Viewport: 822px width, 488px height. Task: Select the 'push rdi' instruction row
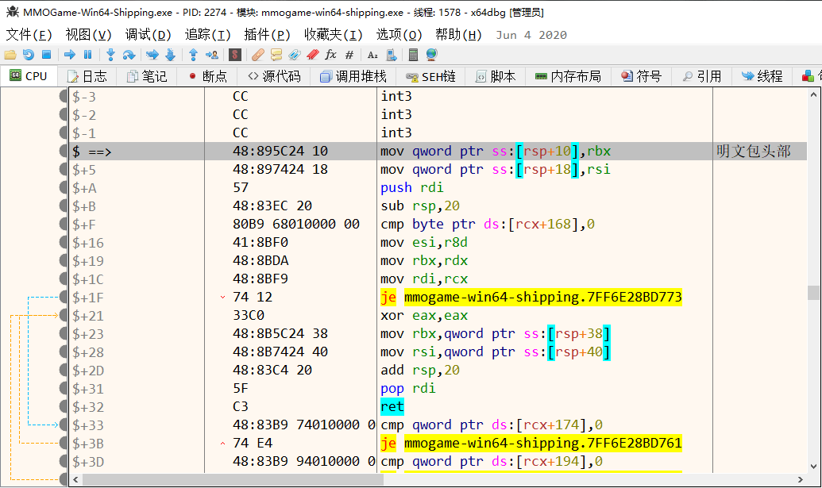438,188
